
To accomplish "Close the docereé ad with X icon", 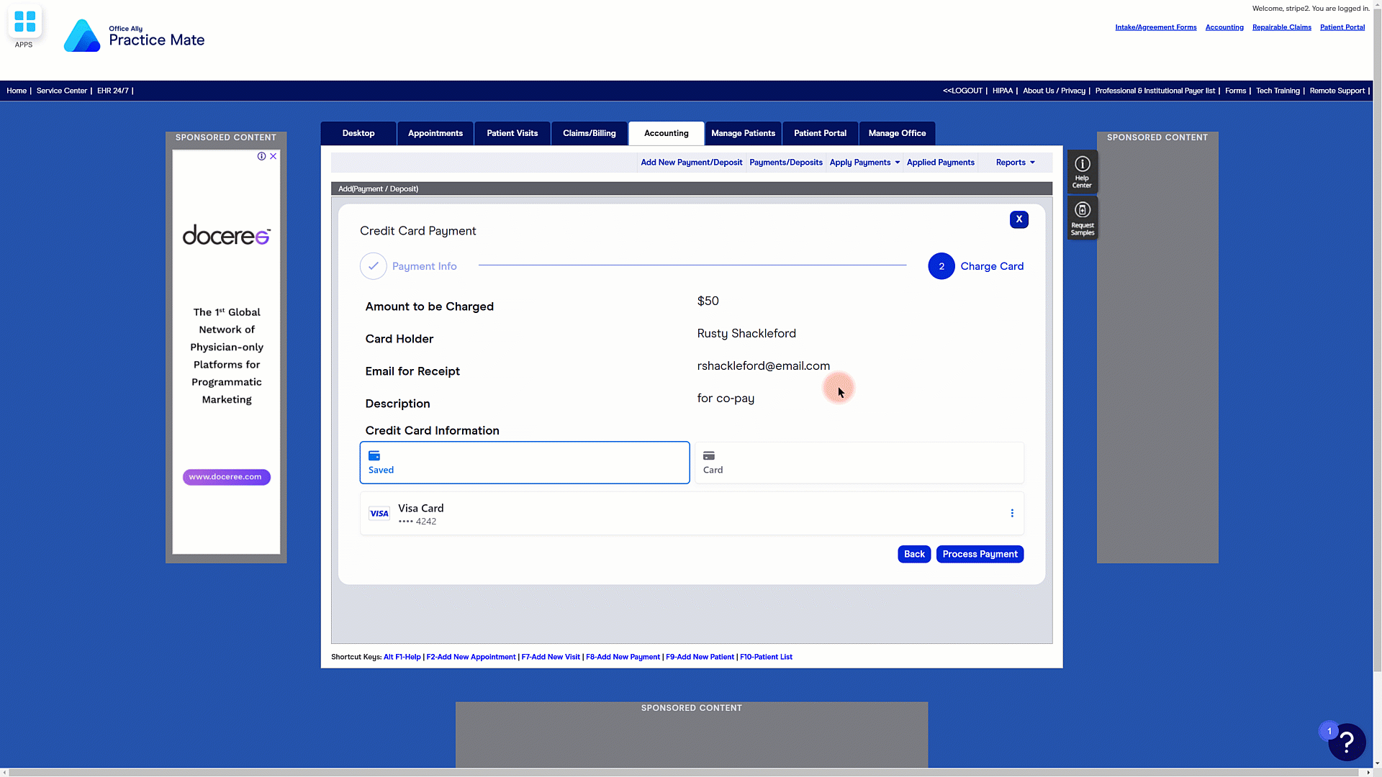I will click(274, 156).
